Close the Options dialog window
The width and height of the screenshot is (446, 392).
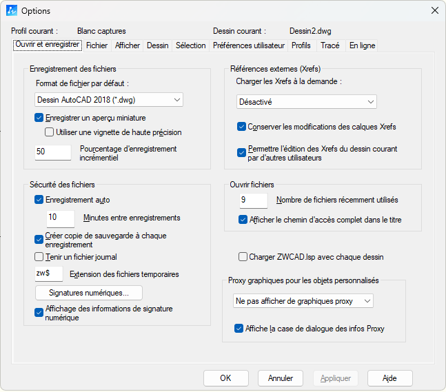(x=434, y=10)
